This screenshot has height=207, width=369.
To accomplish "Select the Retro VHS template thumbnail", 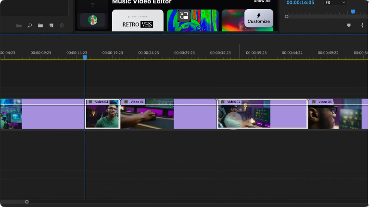I will pos(138,21).
